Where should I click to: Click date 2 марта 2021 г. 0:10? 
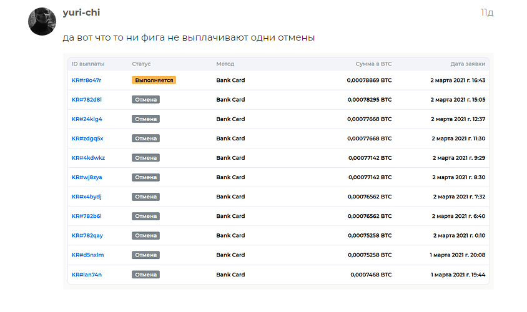click(459, 235)
